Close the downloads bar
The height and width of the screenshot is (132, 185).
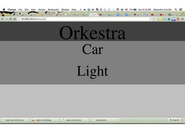pyautogui.click(x=183, y=120)
